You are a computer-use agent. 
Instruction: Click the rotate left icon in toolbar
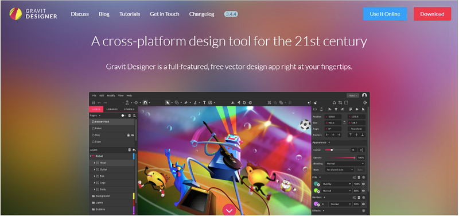(x=244, y=103)
